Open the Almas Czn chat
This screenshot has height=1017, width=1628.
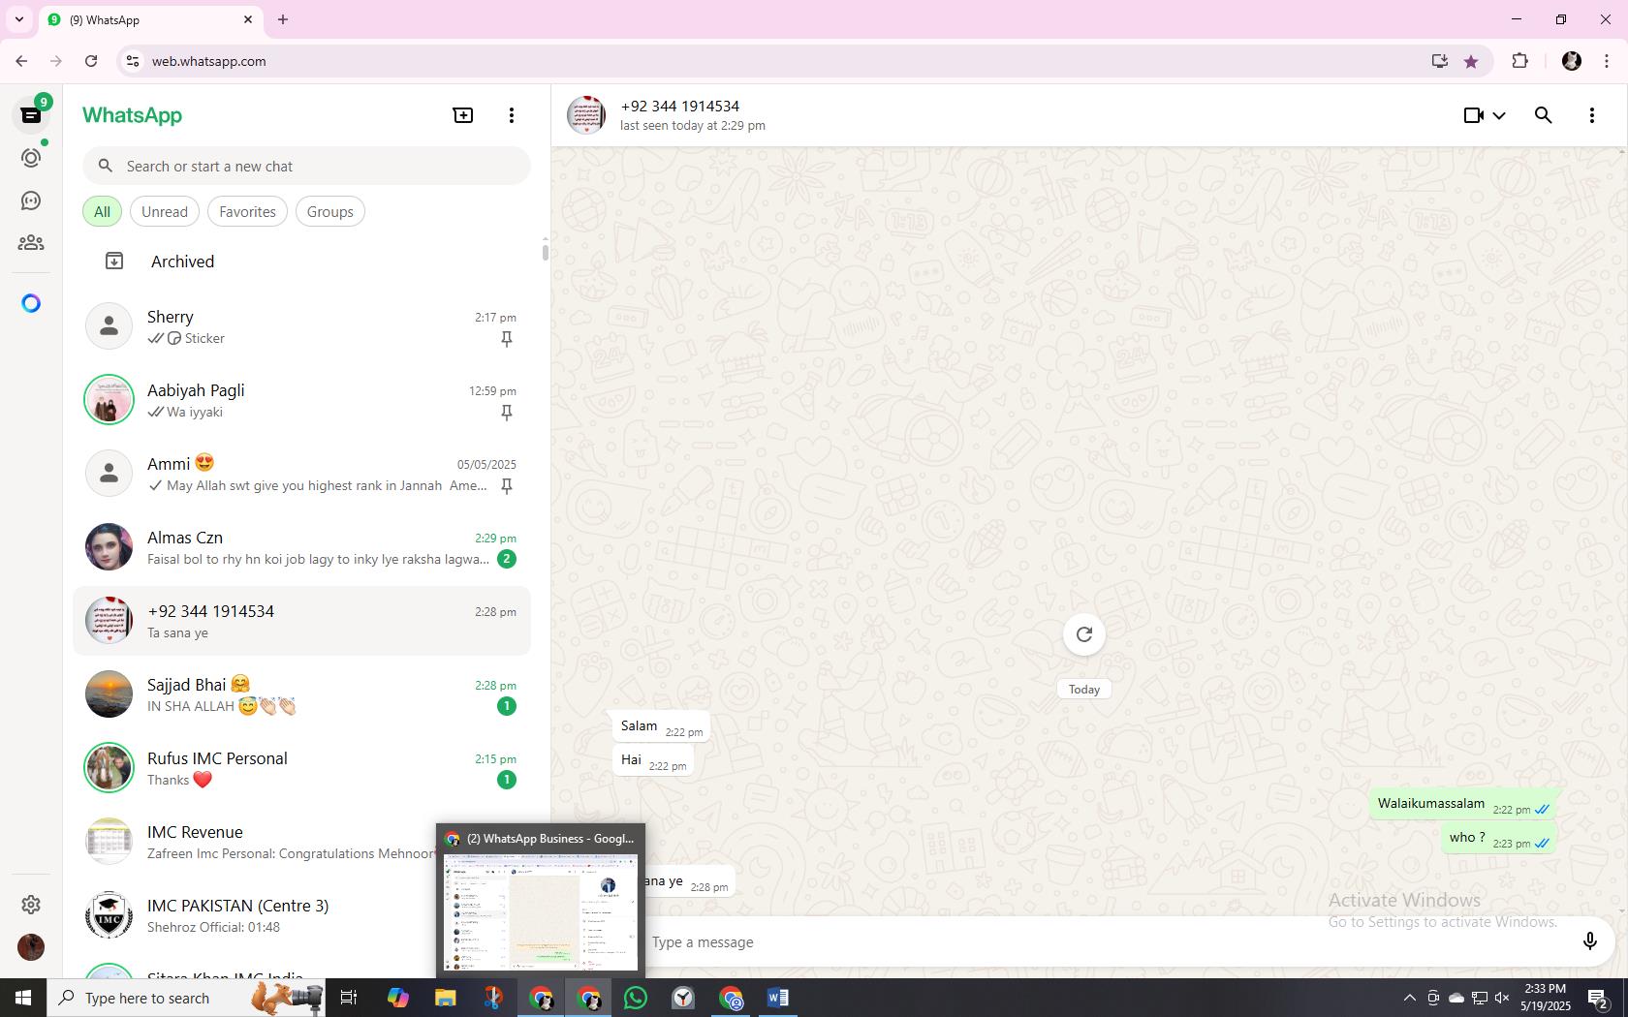tap(302, 547)
